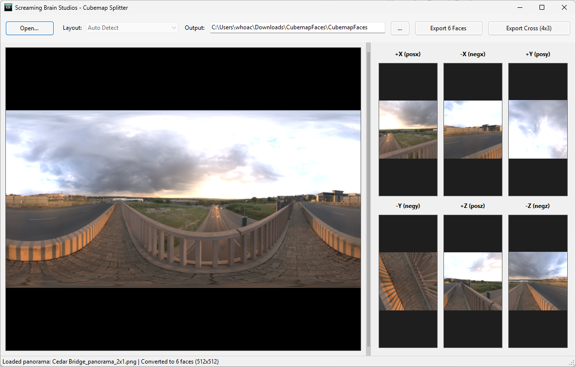576x367 pixels.
Task: Close the Cubemap Splitter window
Action: coord(564,7)
